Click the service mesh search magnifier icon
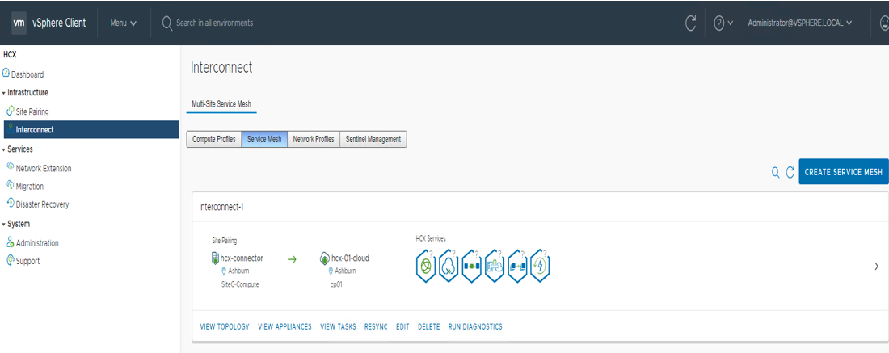Viewport: 889px width, 353px height. pyautogui.click(x=776, y=172)
